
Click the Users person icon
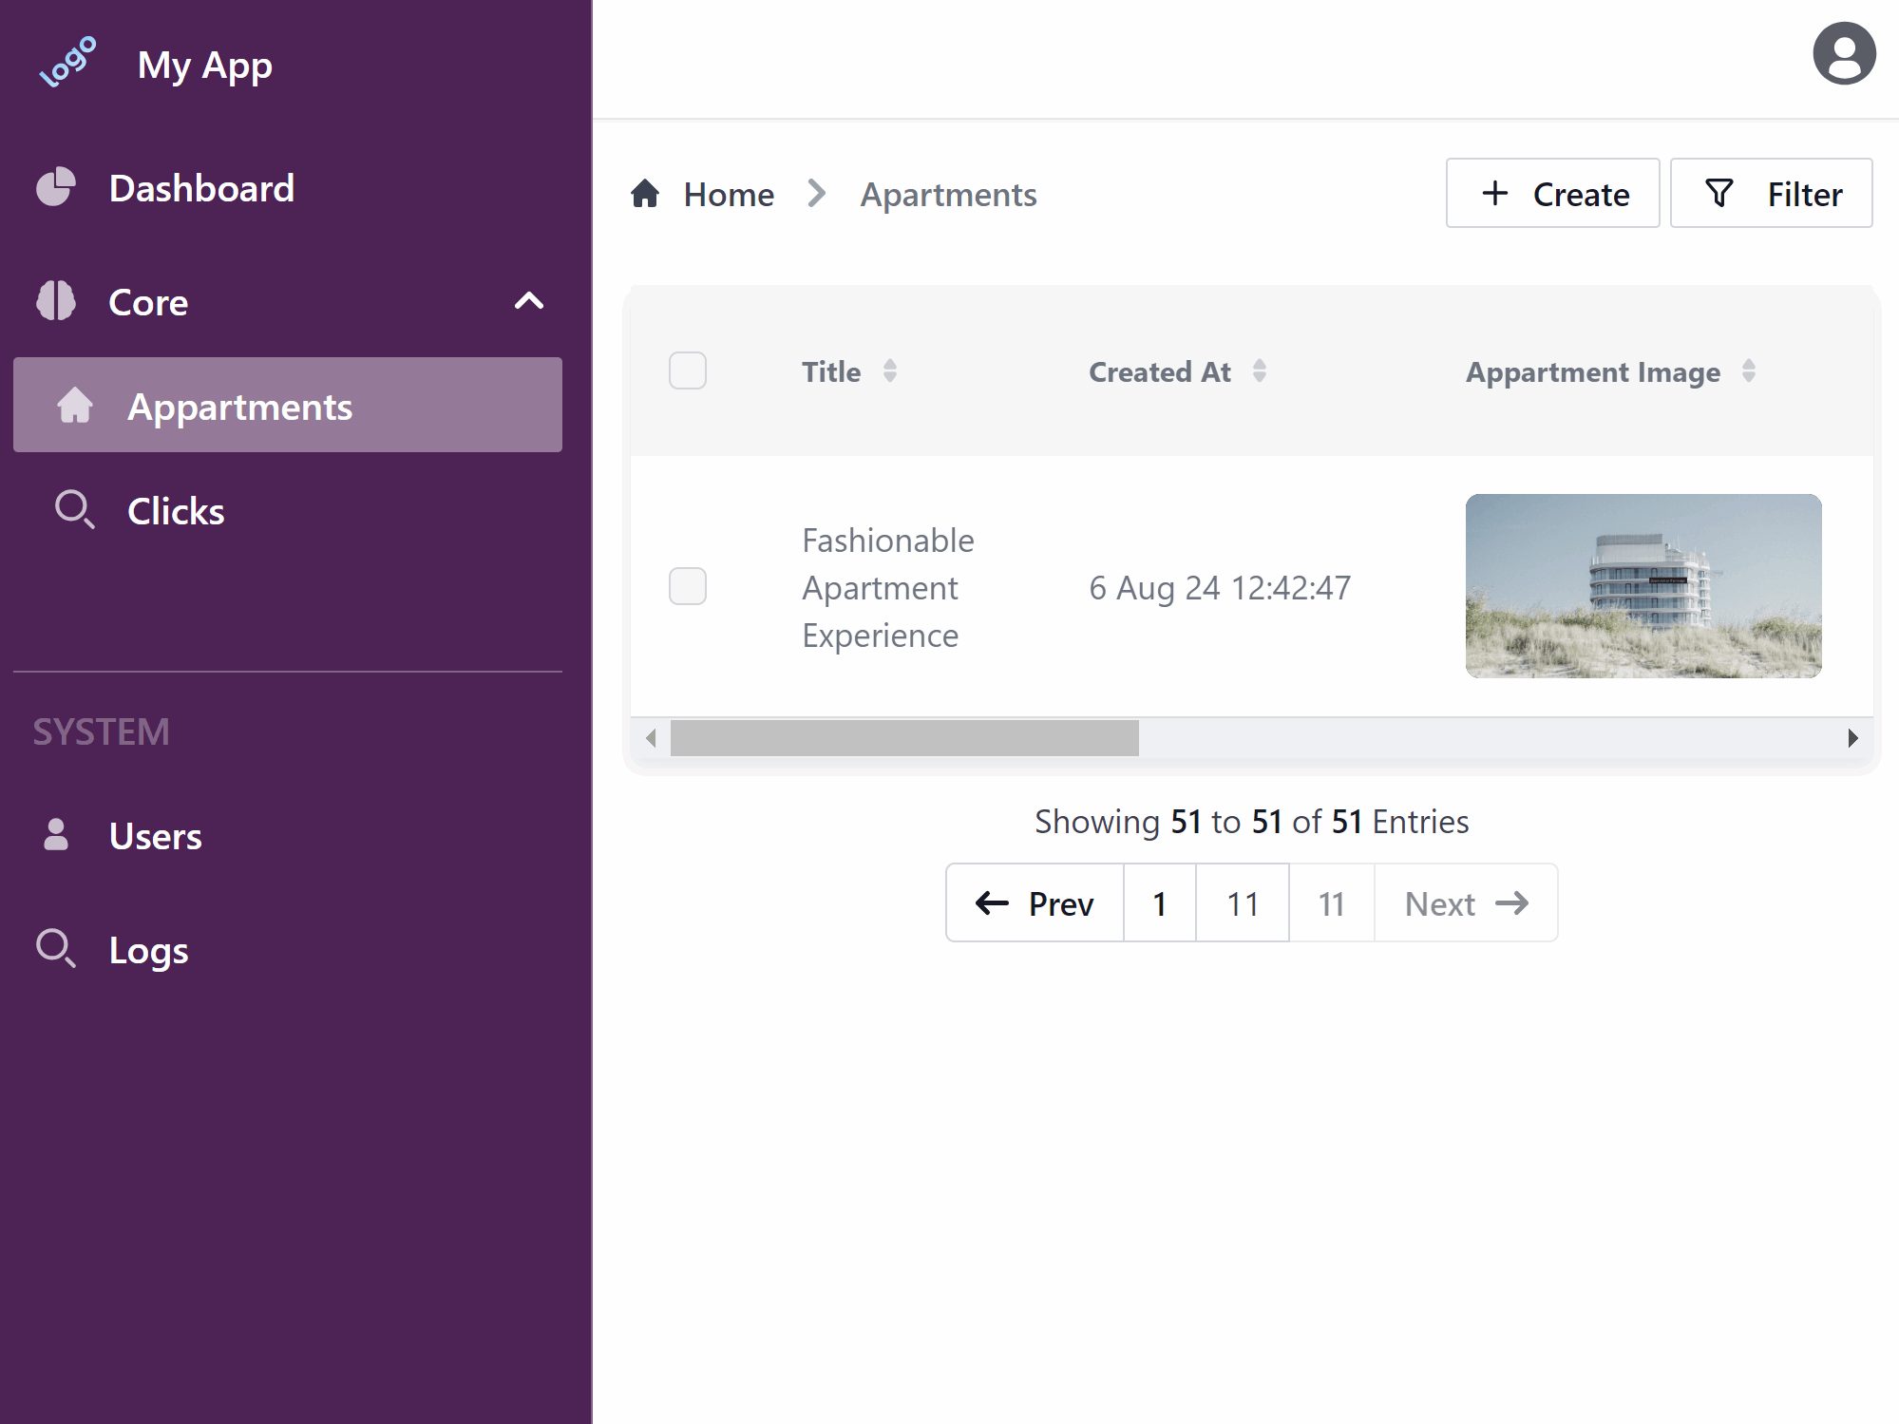[56, 835]
